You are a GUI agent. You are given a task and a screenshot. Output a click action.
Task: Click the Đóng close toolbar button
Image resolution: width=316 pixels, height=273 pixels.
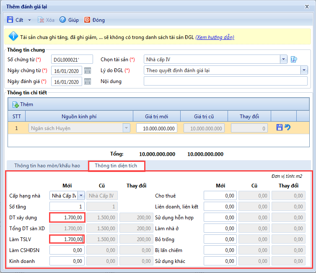94,20
